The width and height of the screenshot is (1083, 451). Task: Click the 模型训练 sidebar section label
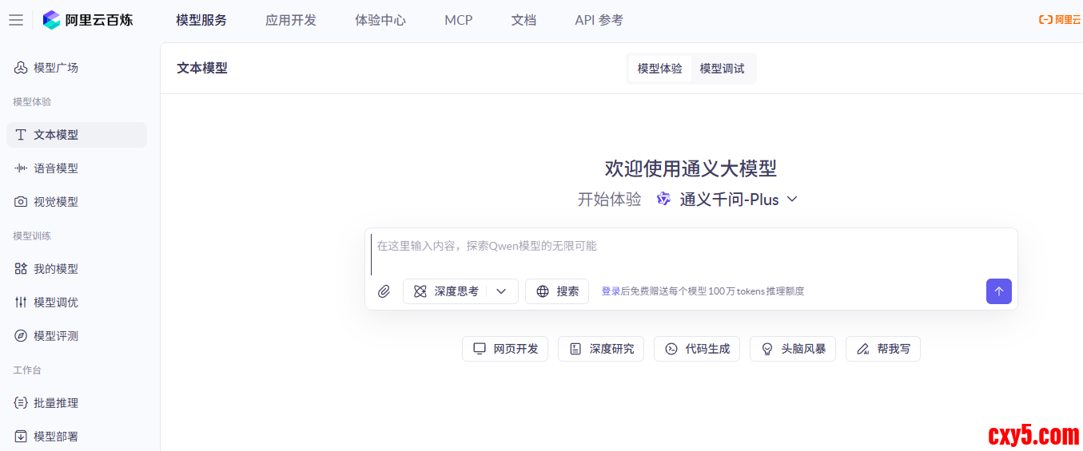click(32, 235)
